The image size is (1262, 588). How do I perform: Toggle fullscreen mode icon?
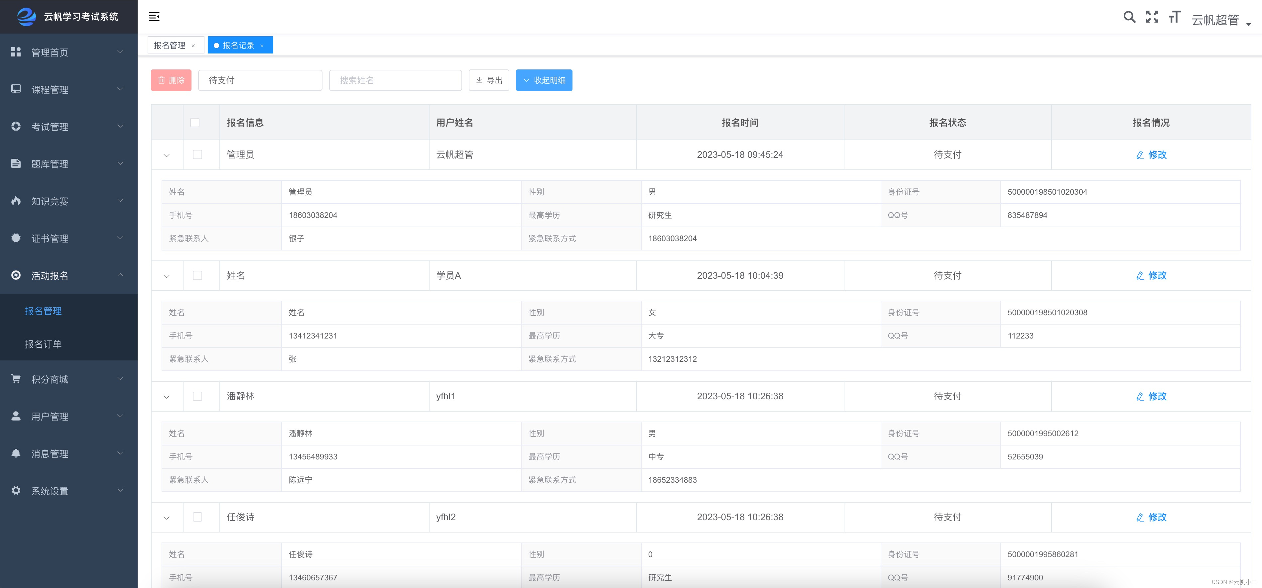(1152, 17)
